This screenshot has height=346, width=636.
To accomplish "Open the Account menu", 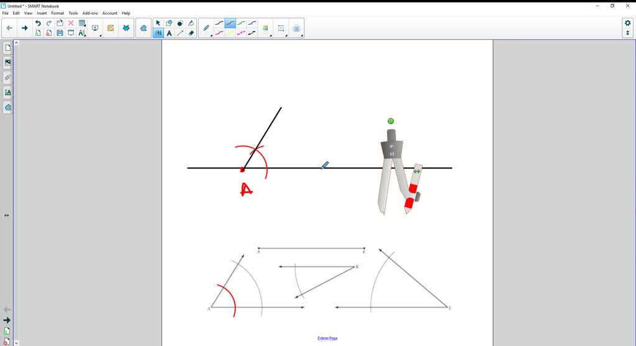I will click(x=109, y=13).
